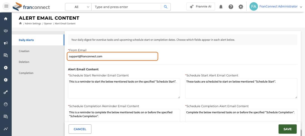Click the search magnifier icon
Screen dimensions: 305x136
tap(166, 7)
